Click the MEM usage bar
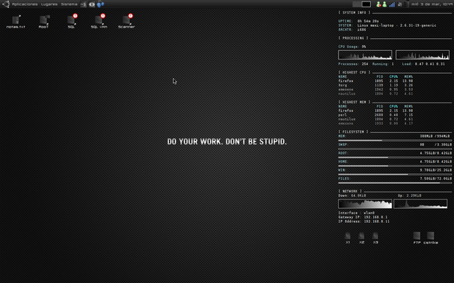The image size is (454, 283). 395,140
